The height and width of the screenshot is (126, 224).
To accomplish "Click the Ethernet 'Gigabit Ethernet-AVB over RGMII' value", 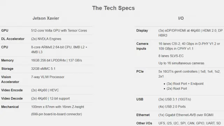I will (189, 115).
